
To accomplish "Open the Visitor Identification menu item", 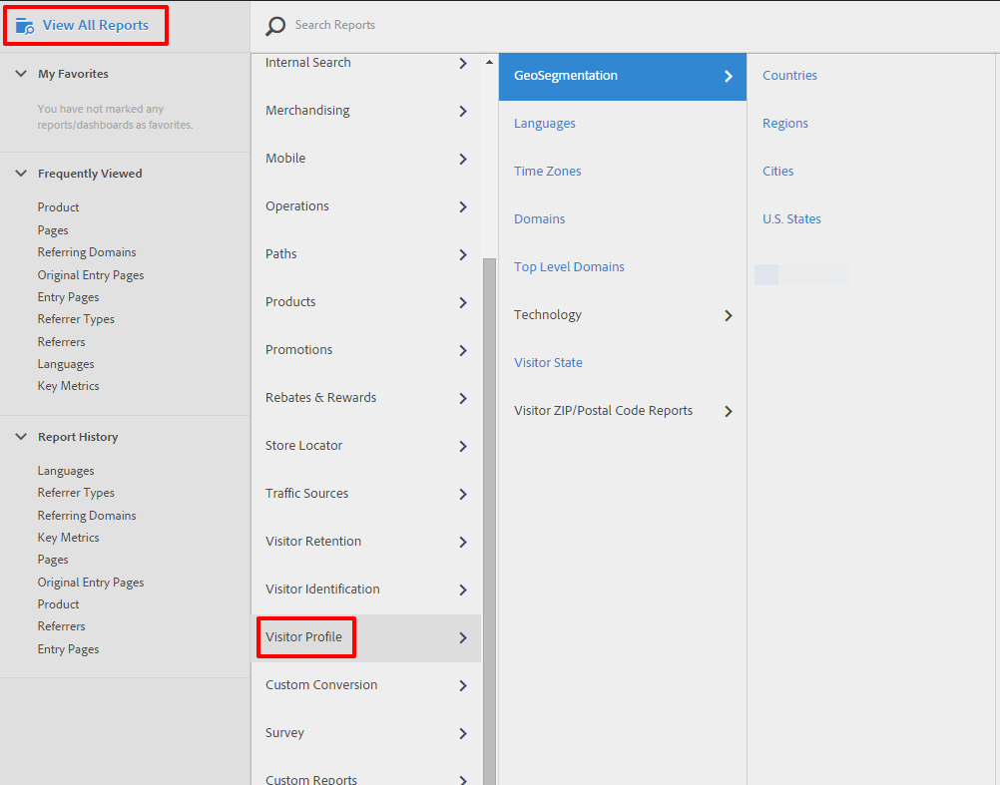I will tap(366, 589).
